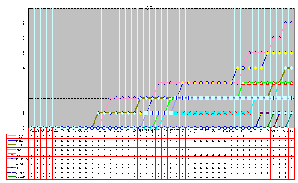Click the ドラゴ pink legend key
This screenshot has height=183, width=298.
[12, 136]
